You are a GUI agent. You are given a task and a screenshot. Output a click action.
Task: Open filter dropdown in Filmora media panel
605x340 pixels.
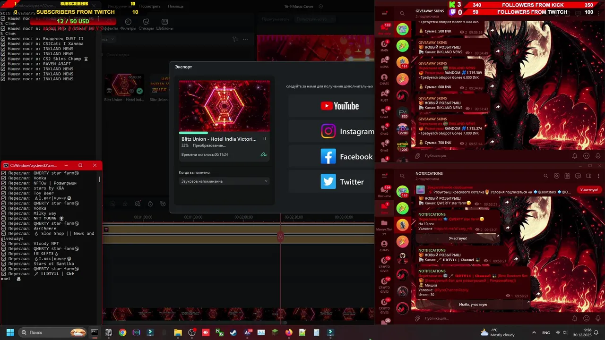point(236,39)
